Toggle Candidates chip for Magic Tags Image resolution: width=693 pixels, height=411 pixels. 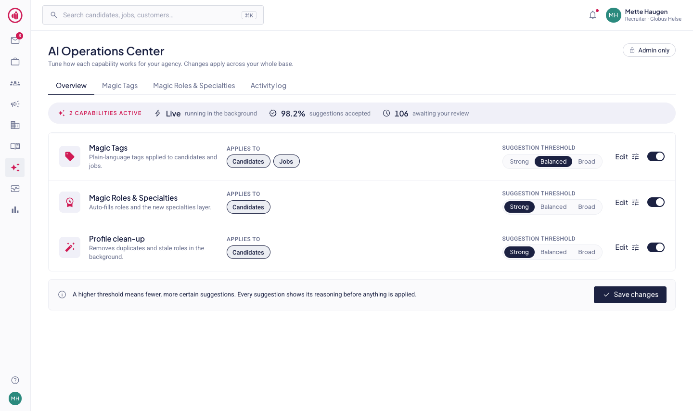(248, 161)
